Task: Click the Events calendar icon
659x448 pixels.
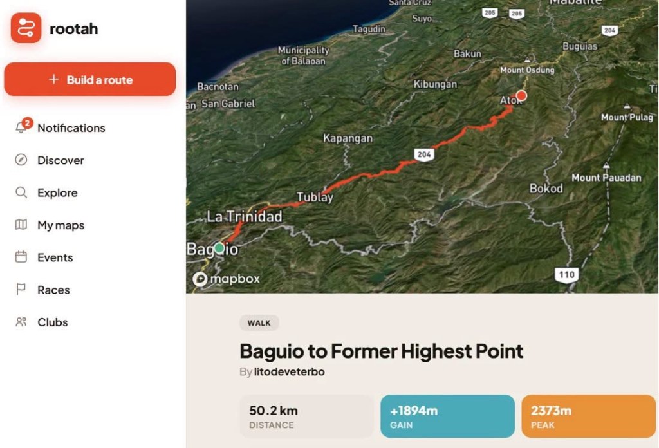Action: point(21,257)
